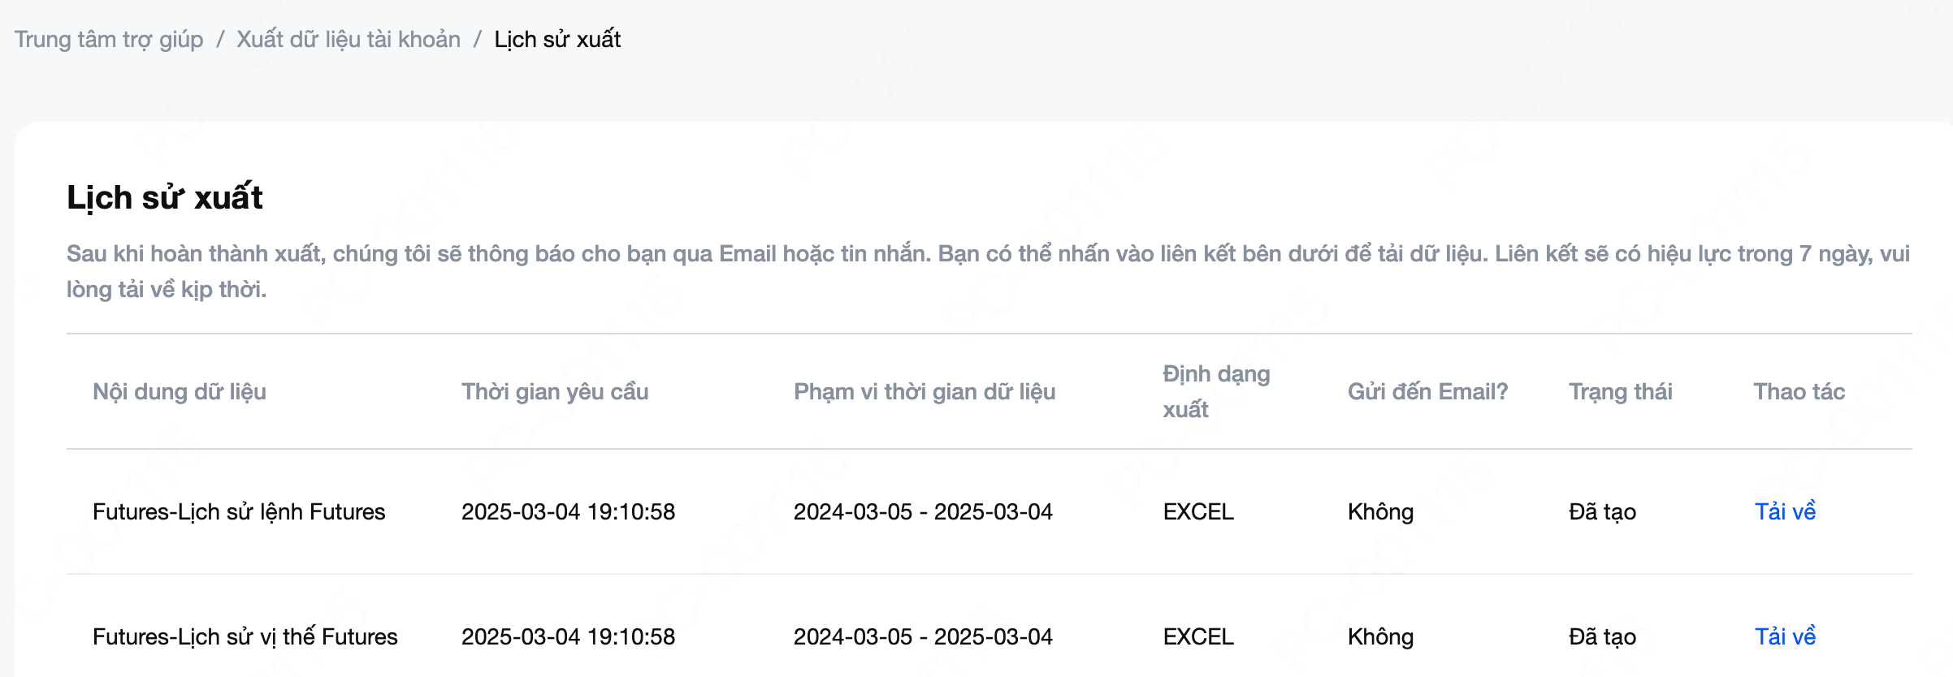Image resolution: width=1953 pixels, height=677 pixels.
Task: Click the Thời gian yêu cầu column header
Action: tap(555, 391)
